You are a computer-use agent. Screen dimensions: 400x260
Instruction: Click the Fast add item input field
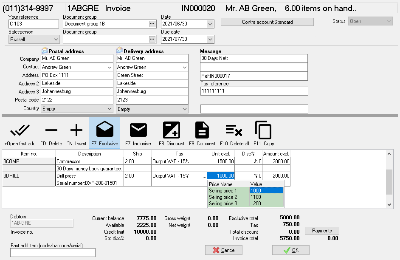coord(53,252)
